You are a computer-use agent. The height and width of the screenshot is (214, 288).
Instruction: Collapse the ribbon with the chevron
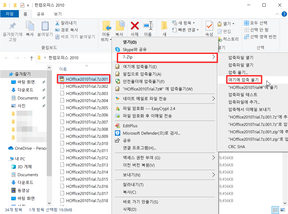click(277, 14)
